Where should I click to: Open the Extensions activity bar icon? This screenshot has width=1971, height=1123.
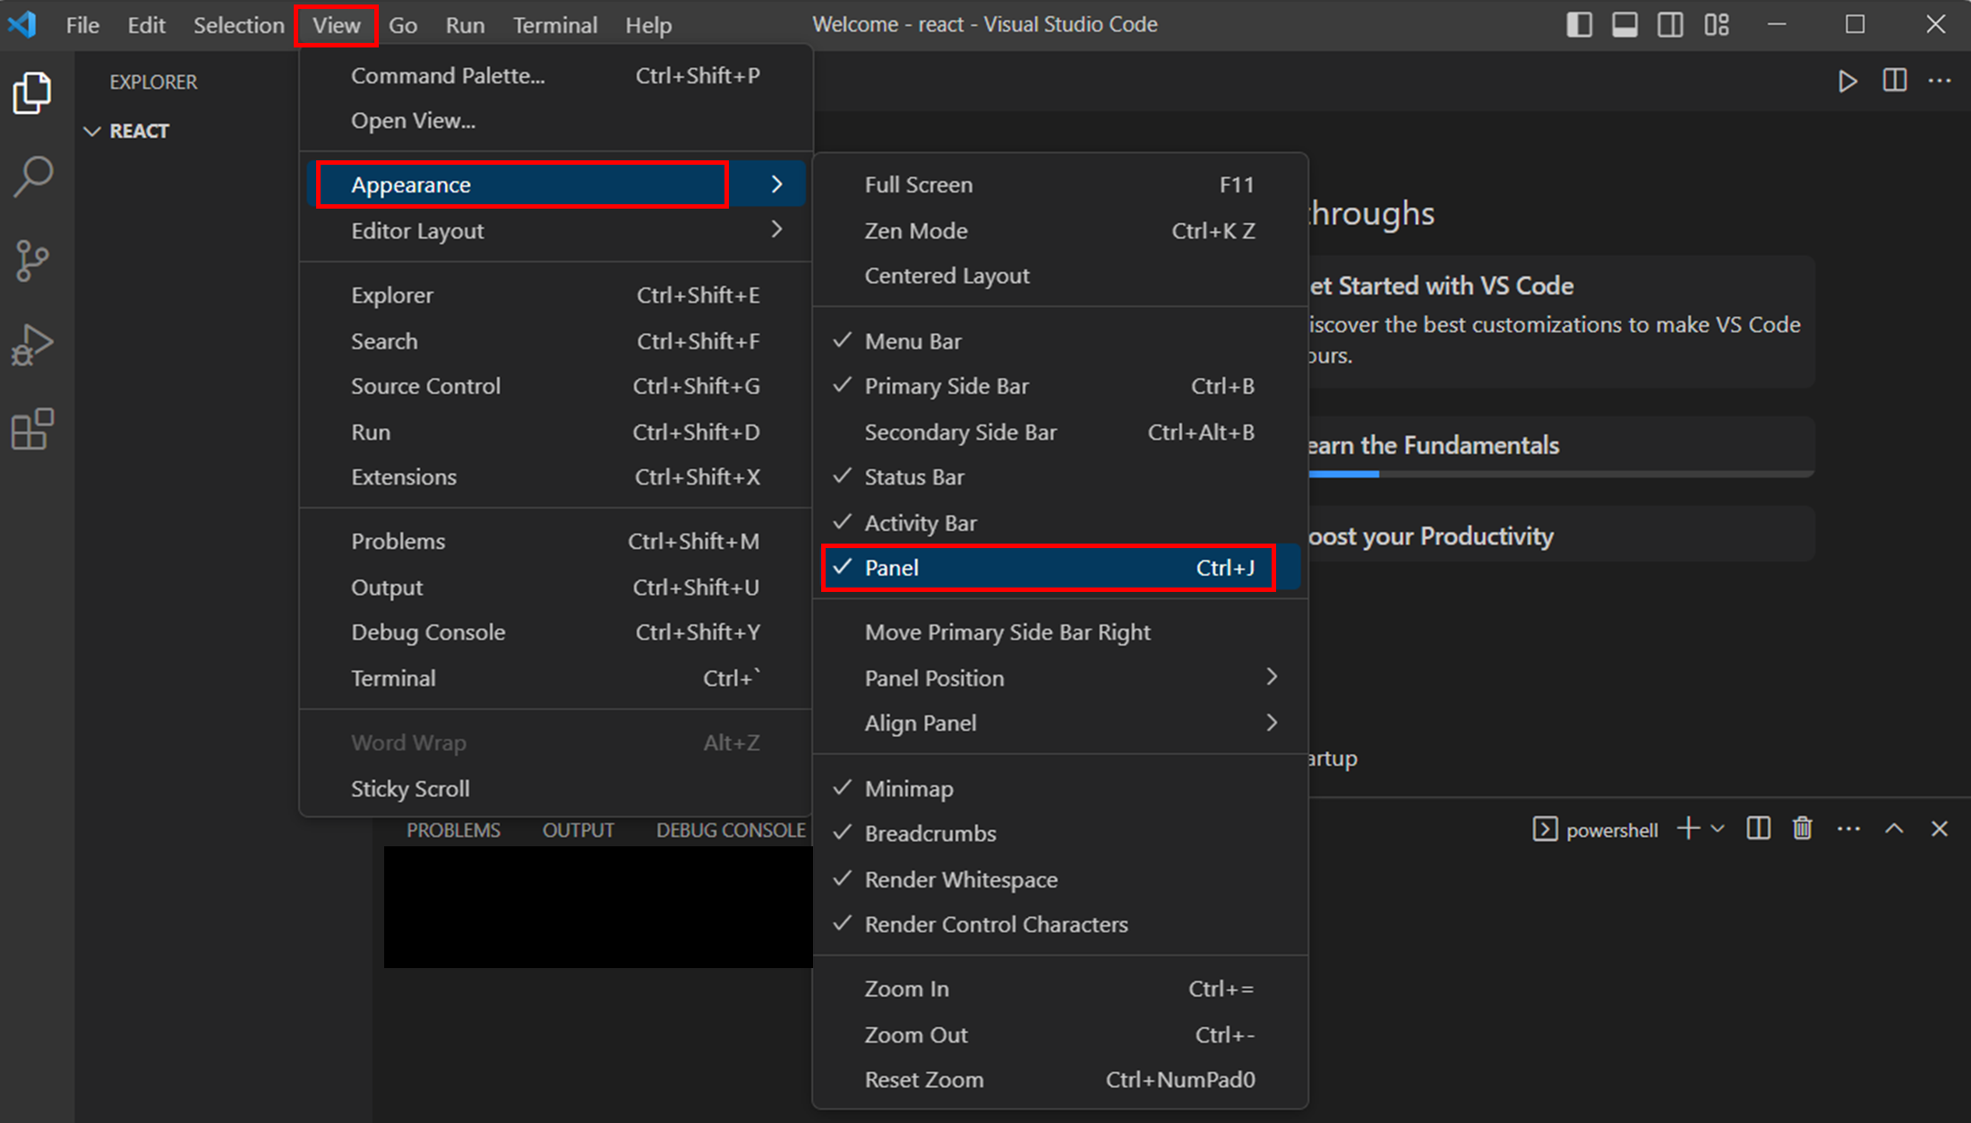[33, 429]
